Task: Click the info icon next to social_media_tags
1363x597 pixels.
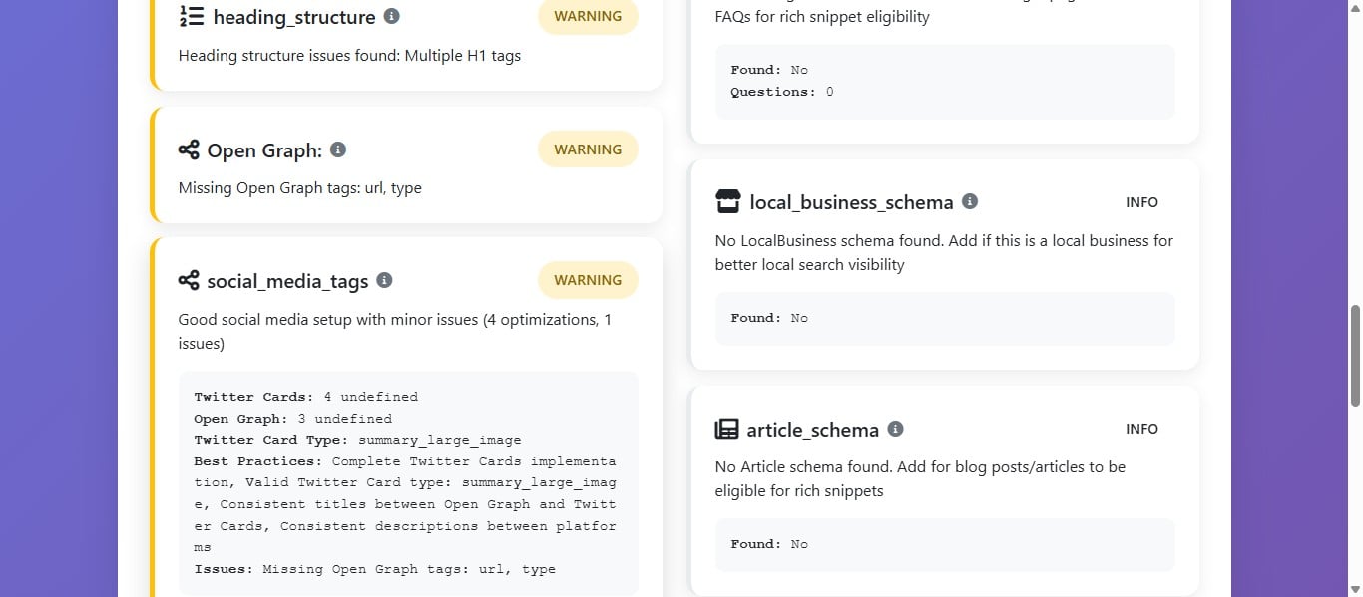Action: [x=384, y=280]
